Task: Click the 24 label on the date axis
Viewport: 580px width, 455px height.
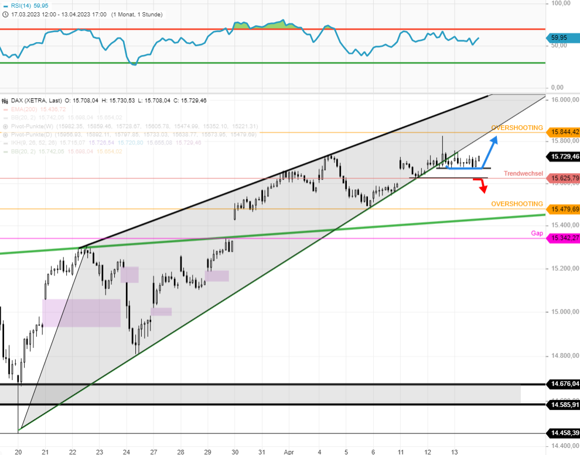Action: point(127,451)
